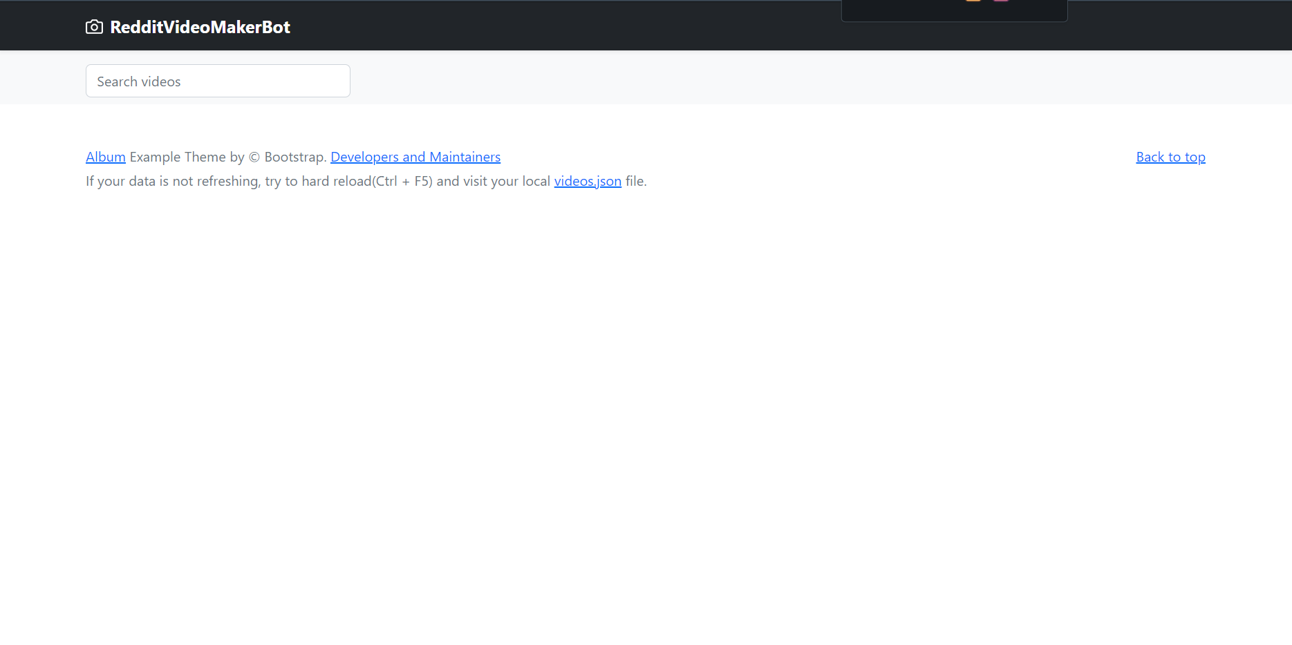Open the videos.json link
The image size is (1292, 645).
pos(588,181)
